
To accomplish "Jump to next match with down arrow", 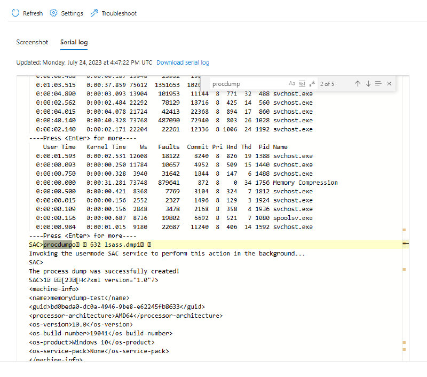I will pos(368,84).
